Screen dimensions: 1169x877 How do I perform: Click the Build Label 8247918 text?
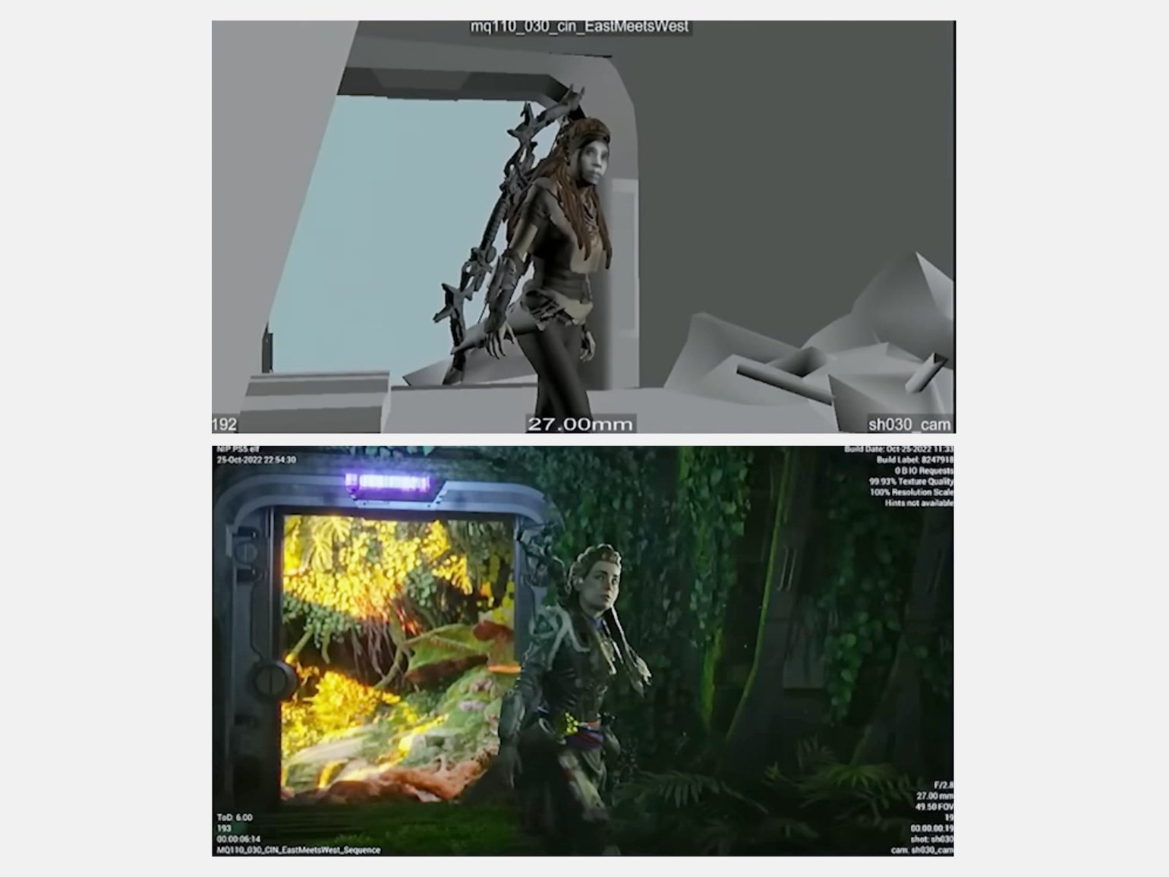point(914,460)
